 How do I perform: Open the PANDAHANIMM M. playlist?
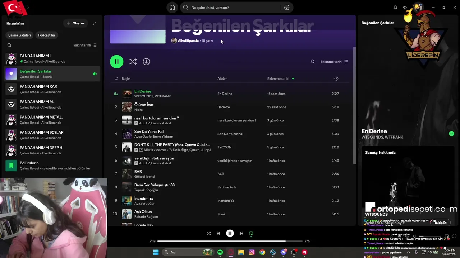click(x=52, y=104)
